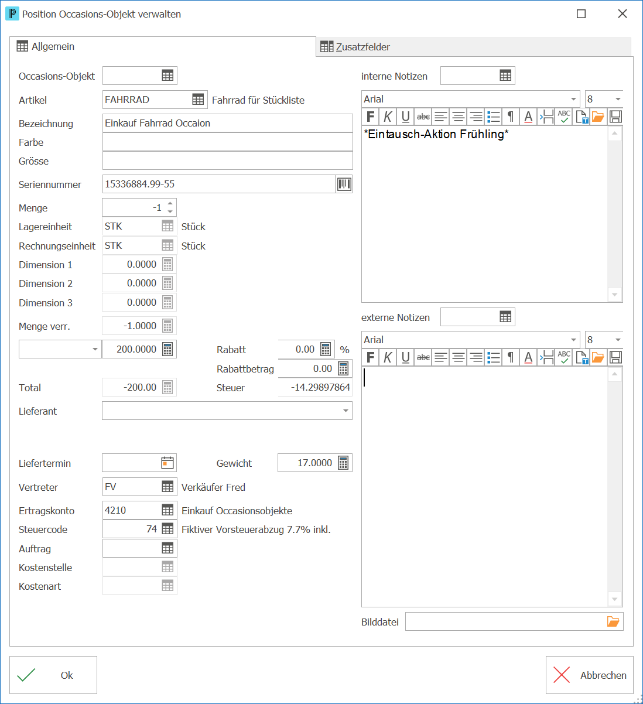
Task: Open the price type dropdown left of 200.0000
Action: point(95,349)
